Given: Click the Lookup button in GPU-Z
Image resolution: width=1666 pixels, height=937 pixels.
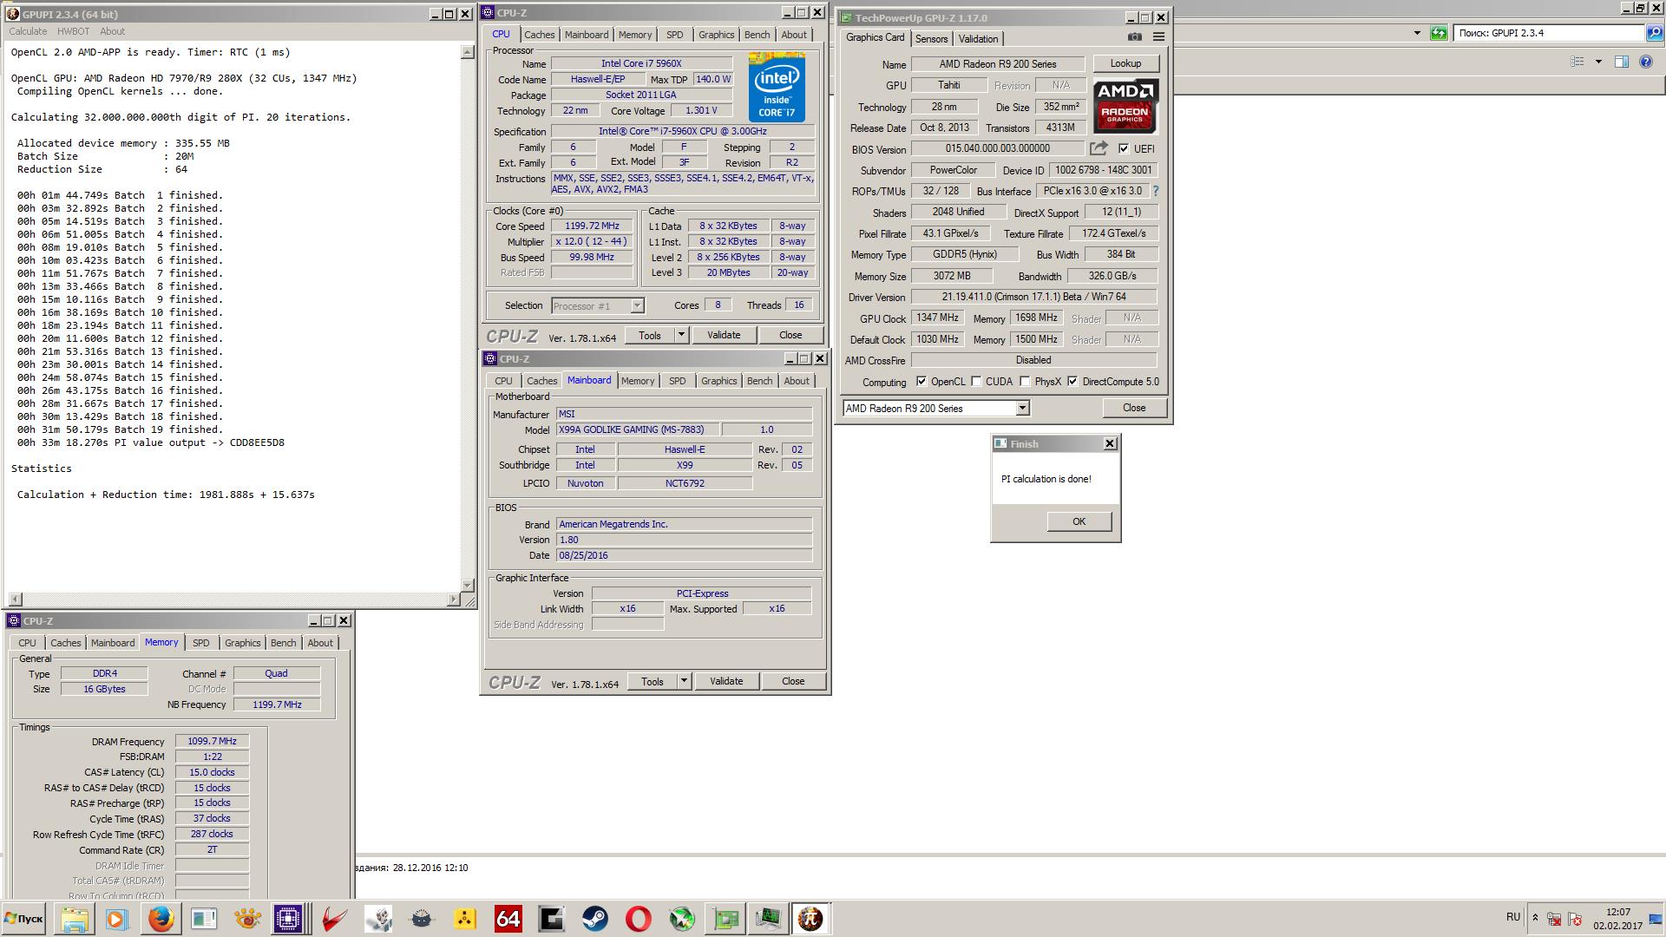Looking at the screenshot, I should click(x=1125, y=63).
